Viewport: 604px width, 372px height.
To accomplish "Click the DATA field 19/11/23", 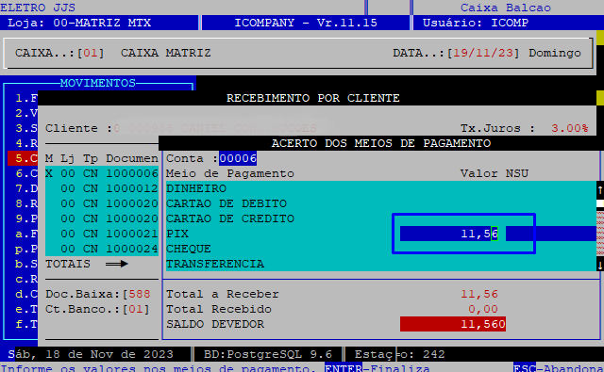I will point(483,53).
